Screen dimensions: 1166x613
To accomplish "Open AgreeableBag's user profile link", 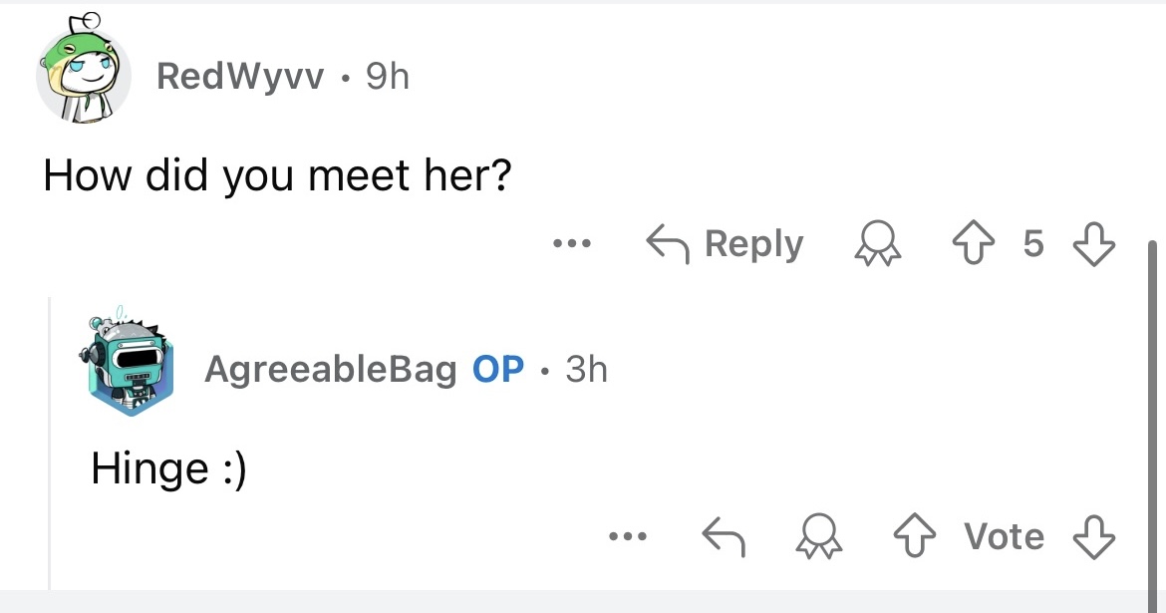I will (x=331, y=370).
